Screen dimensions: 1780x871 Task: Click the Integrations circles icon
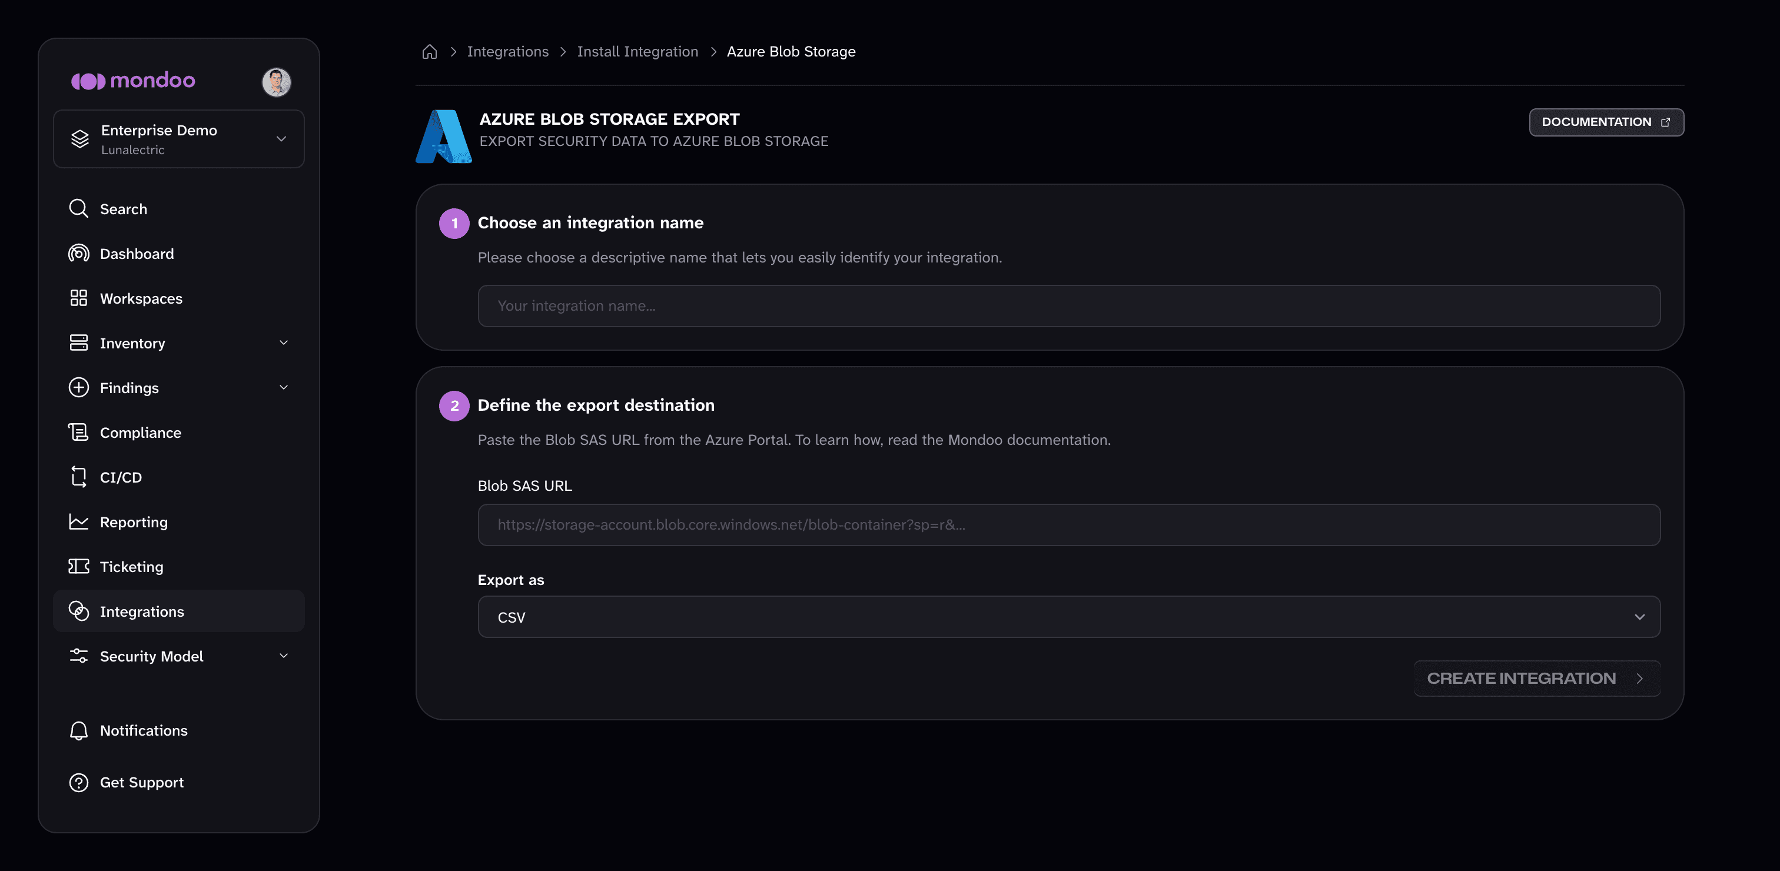click(78, 611)
